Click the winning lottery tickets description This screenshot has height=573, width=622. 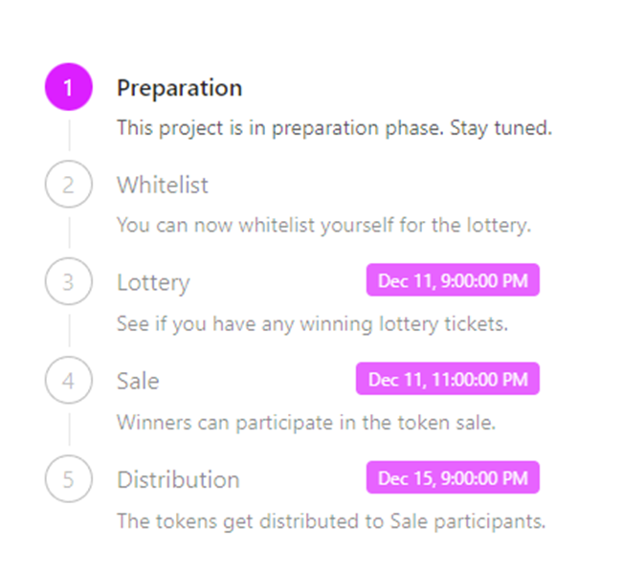tap(313, 324)
